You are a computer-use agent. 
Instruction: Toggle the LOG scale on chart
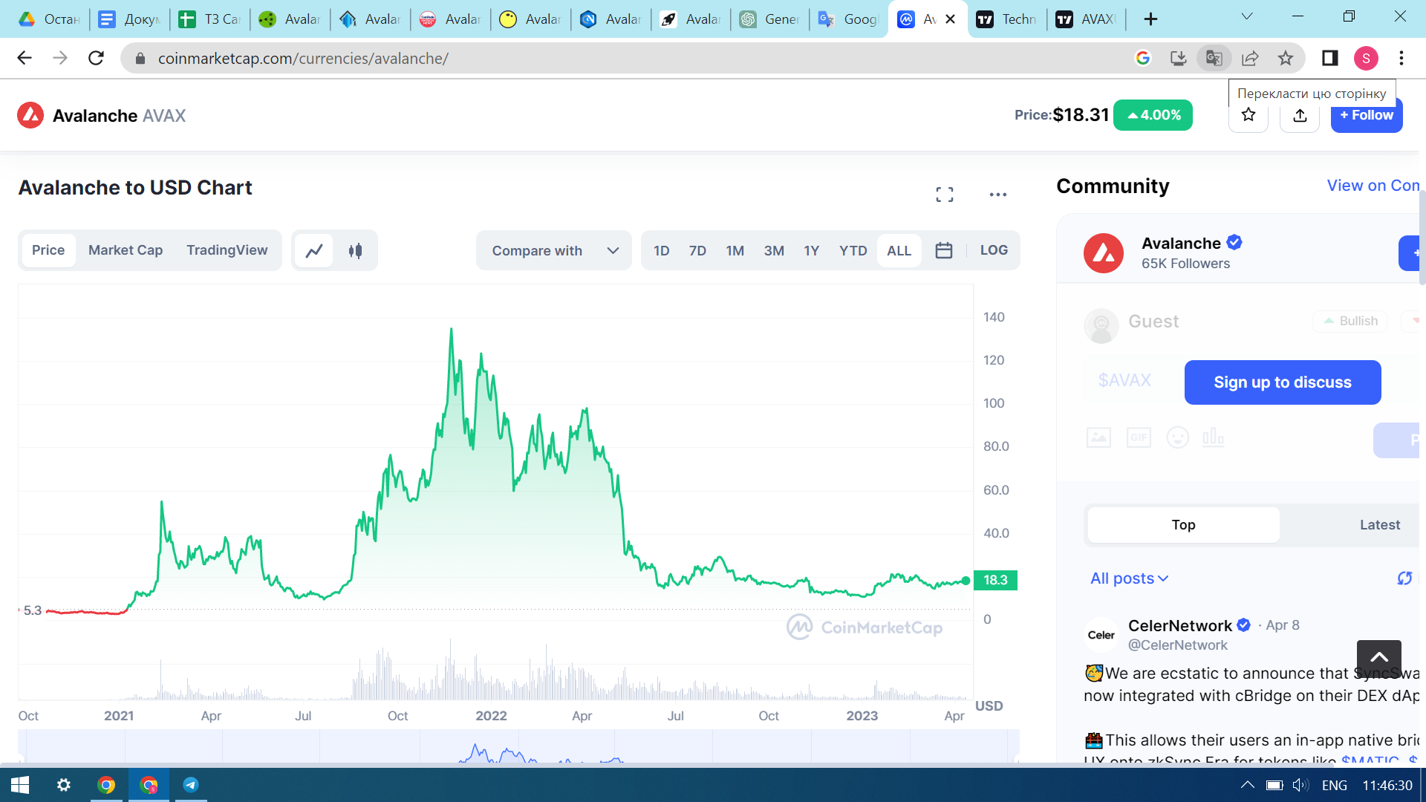coord(994,251)
